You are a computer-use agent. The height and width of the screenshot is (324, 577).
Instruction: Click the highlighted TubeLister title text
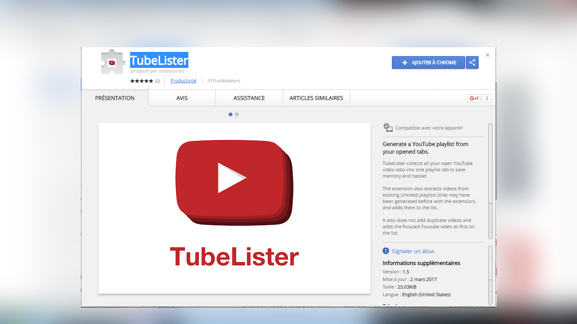tap(159, 60)
